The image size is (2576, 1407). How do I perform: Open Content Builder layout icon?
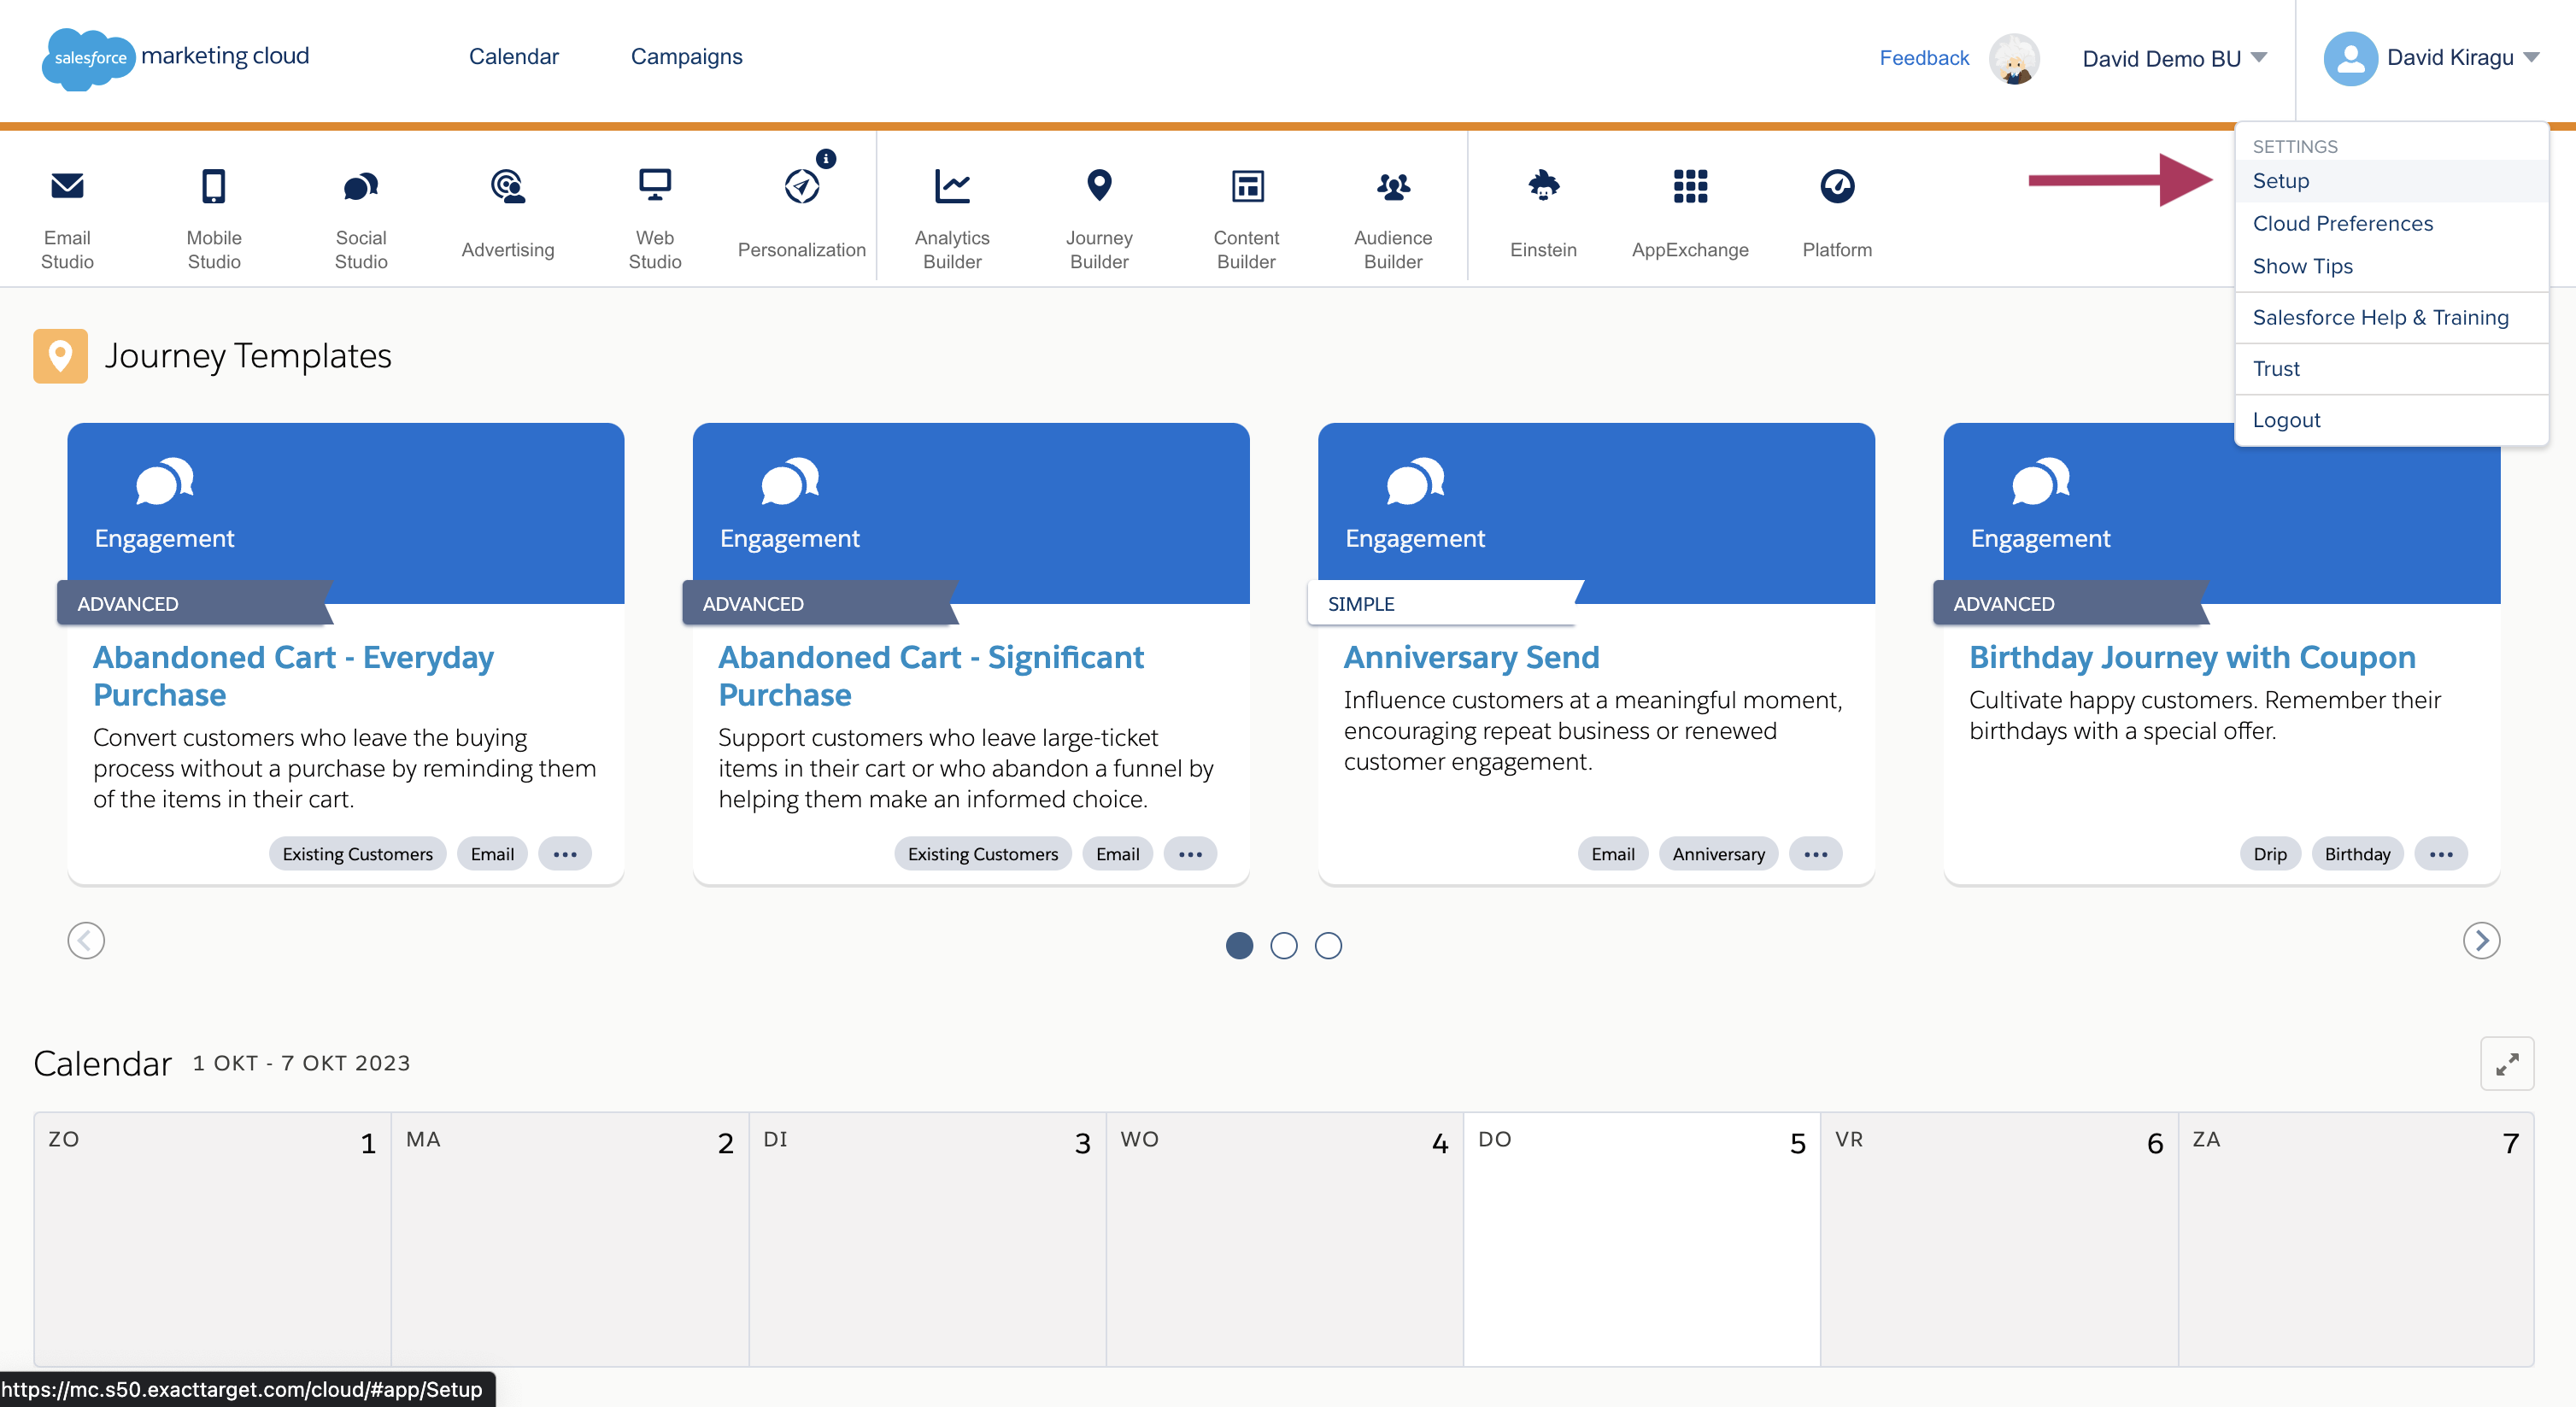1247,186
